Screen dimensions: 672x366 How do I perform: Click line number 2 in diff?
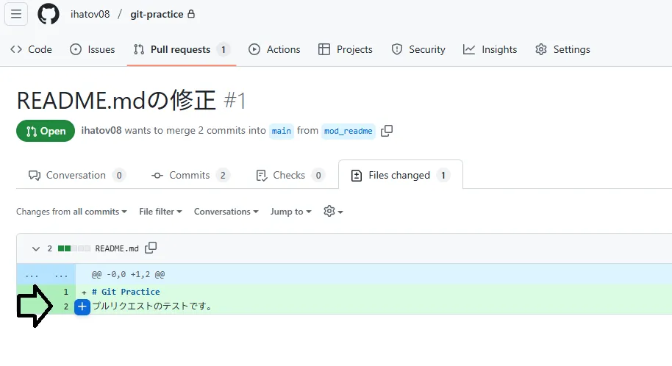(65, 306)
